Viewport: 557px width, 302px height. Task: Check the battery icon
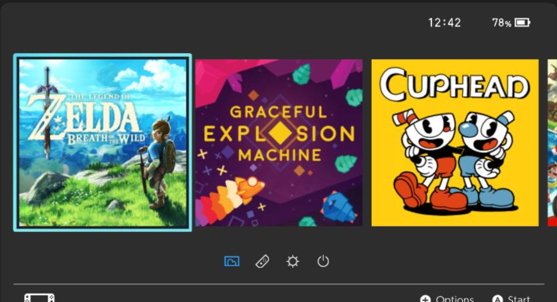pos(522,23)
